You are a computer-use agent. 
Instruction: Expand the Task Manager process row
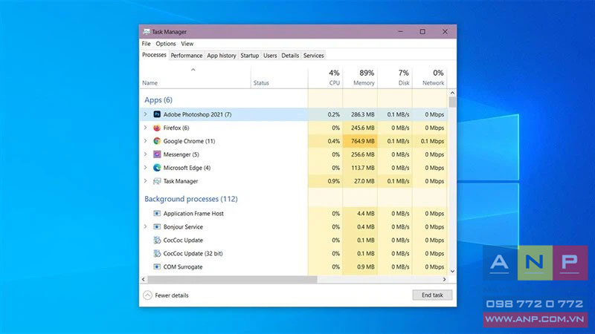(145, 181)
